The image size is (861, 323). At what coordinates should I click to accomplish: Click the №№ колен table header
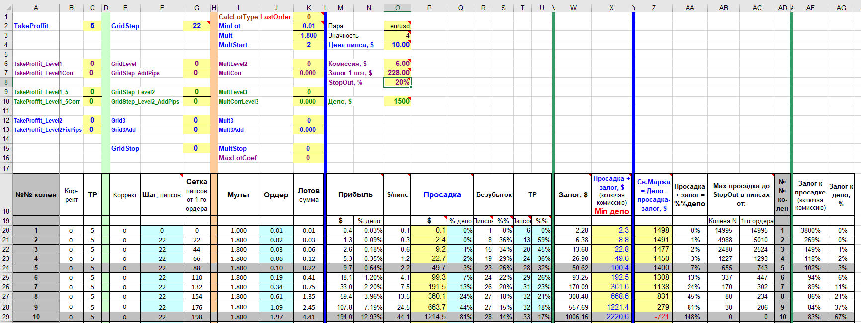36,194
